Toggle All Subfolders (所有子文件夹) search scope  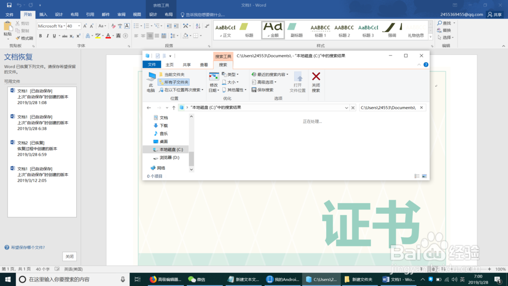click(x=174, y=82)
